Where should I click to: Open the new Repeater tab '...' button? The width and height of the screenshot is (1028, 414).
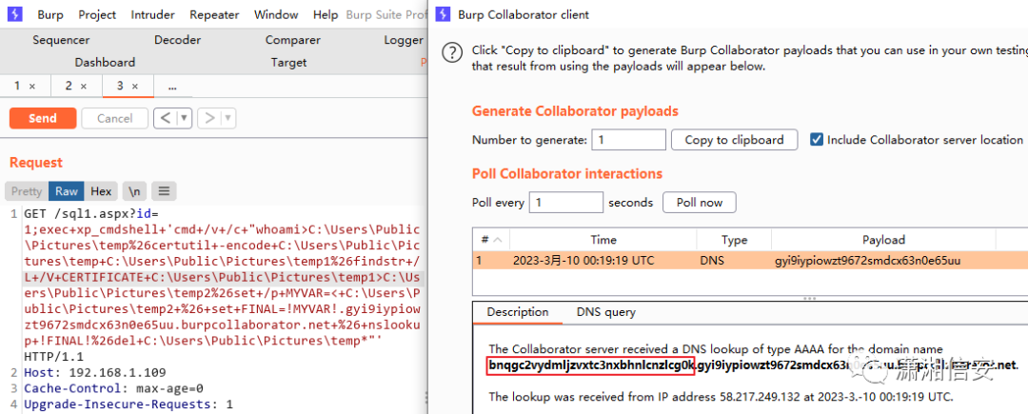point(172,86)
